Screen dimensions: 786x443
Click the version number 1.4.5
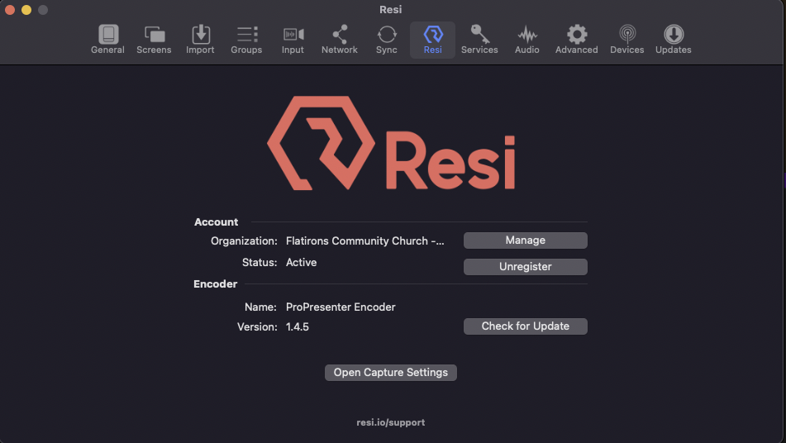point(298,326)
